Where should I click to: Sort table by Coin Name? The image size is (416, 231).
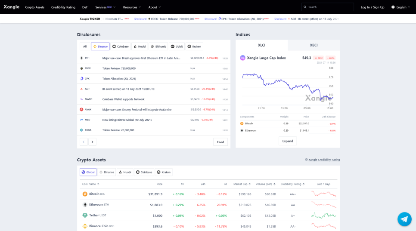click(x=90, y=184)
